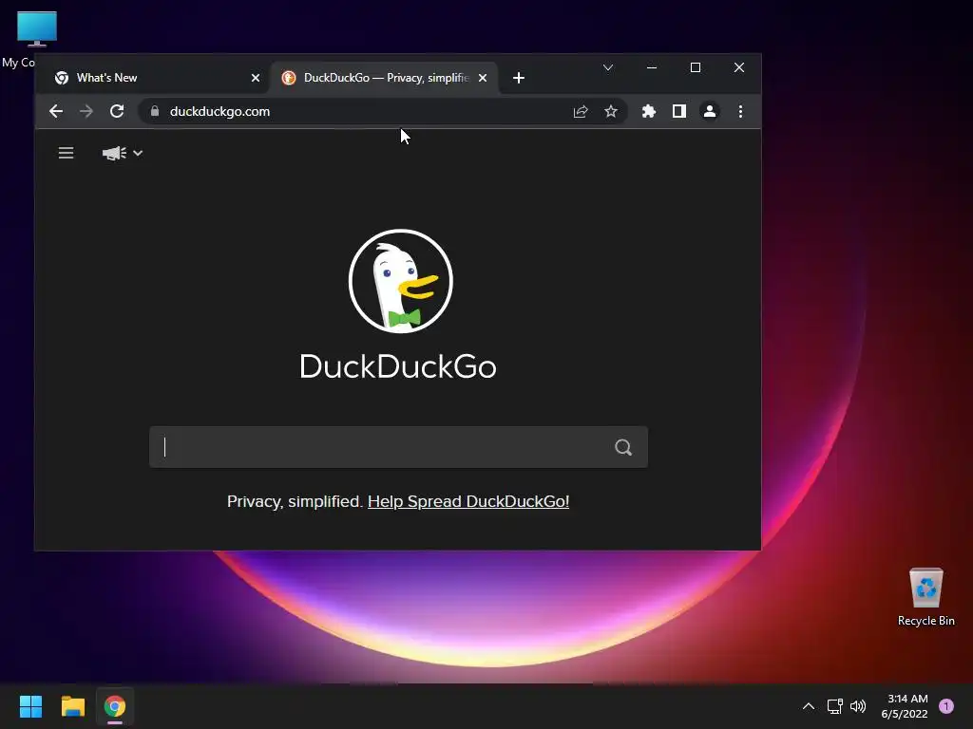The width and height of the screenshot is (973, 729).
Task: Open DuckDuckGo megaphone announcements dropdown
Action: 123,153
